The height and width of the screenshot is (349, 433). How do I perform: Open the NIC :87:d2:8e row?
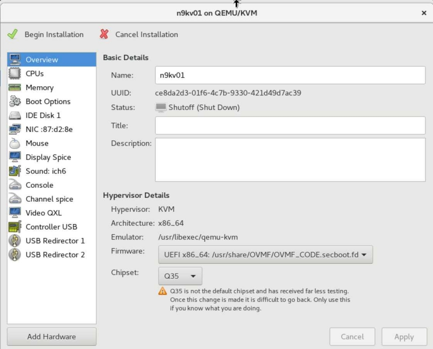[x=52, y=129]
